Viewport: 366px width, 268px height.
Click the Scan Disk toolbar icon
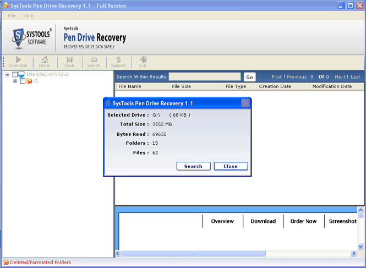pos(19,59)
